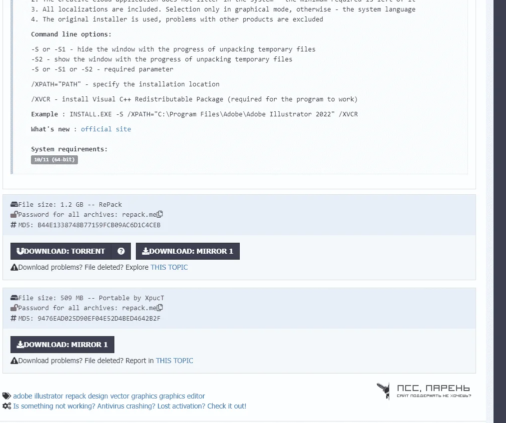This screenshot has width=506, height=423.
Task: Click the RePack MD5 hash value
Action: pos(99,225)
